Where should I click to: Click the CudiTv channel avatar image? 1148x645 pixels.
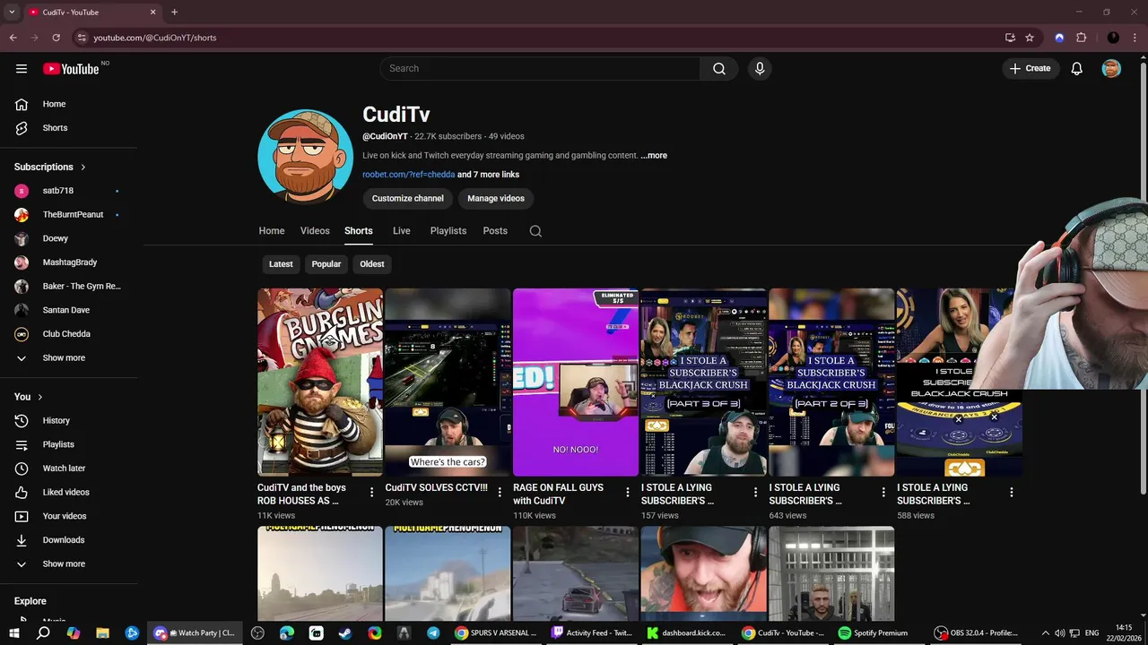(305, 156)
